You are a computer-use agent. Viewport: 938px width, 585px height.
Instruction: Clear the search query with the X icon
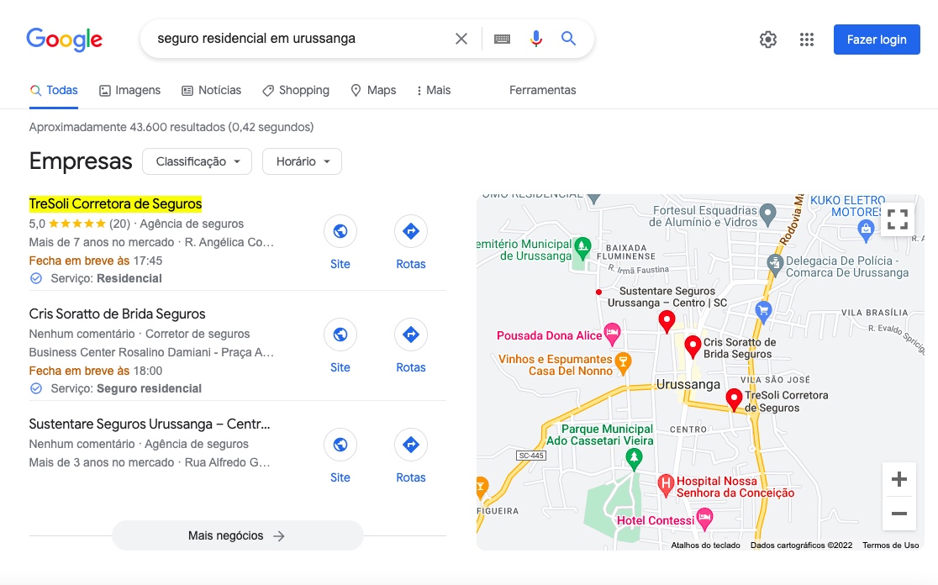461,39
